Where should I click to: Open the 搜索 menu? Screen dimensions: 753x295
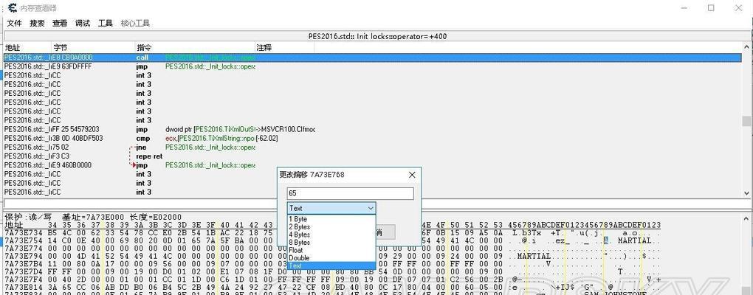[x=37, y=23]
